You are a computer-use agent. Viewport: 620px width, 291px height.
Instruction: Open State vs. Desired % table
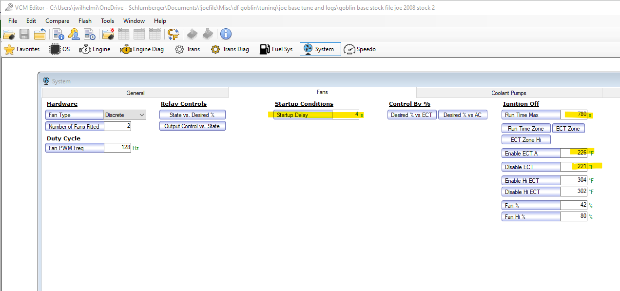192,115
